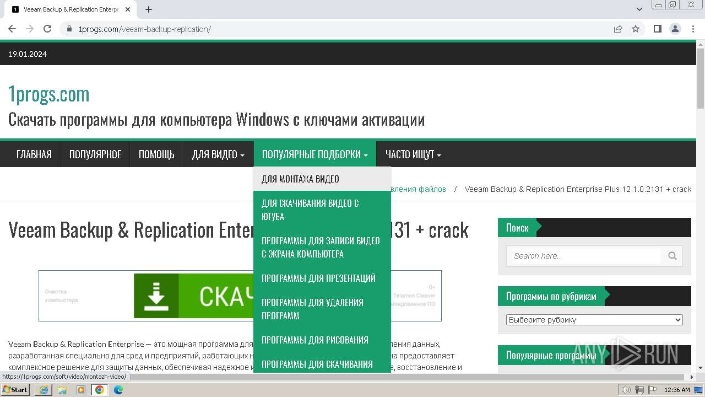Select ДЛЯ МОНТАЖА ВИДЕО menu entry
705x397 pixels.
pos(322,179)
